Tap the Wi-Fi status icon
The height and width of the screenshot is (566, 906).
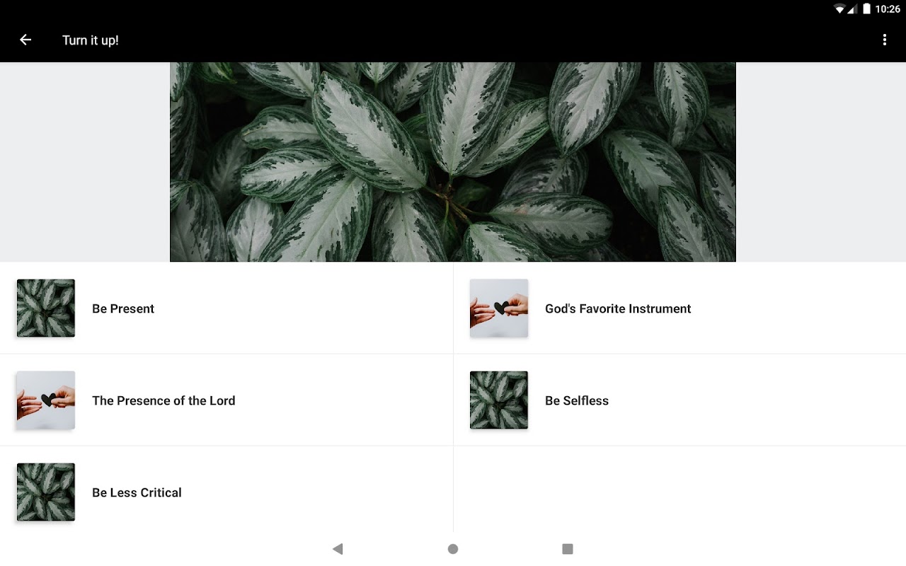[x=839, y=9]
